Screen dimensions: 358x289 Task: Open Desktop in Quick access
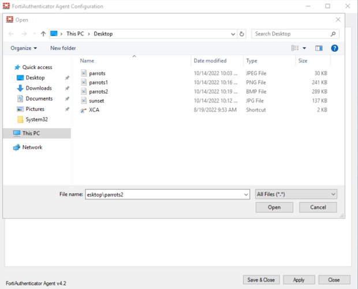coord(35,78)
